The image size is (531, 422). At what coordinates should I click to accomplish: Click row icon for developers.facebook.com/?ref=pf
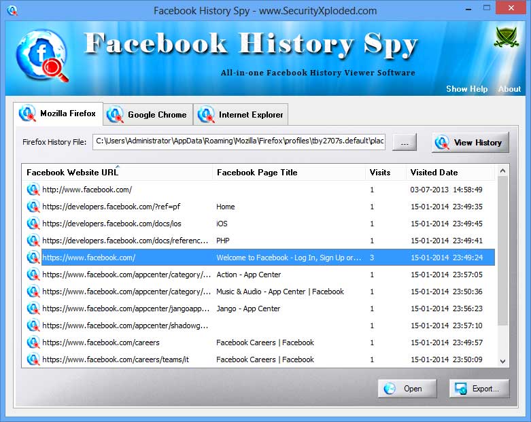click(x=33, y=207)
